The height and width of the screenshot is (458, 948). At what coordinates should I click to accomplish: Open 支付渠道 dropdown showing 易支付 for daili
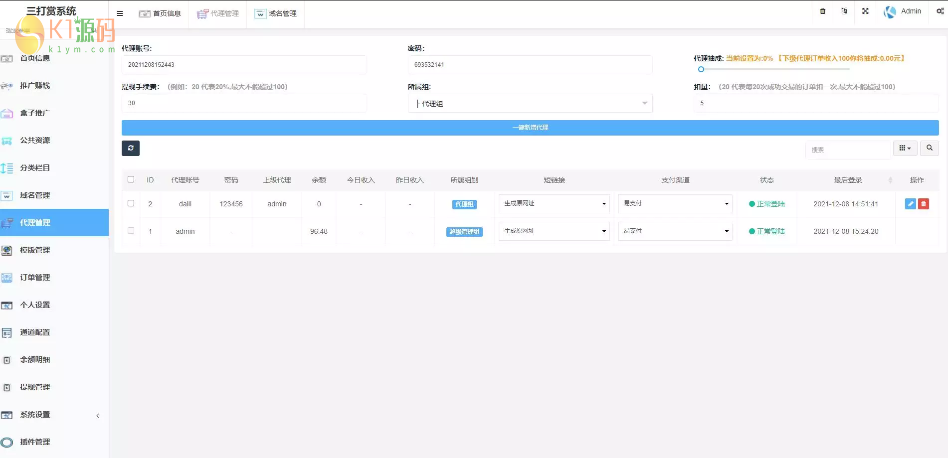pyautogui.click(x=675, y=203)
